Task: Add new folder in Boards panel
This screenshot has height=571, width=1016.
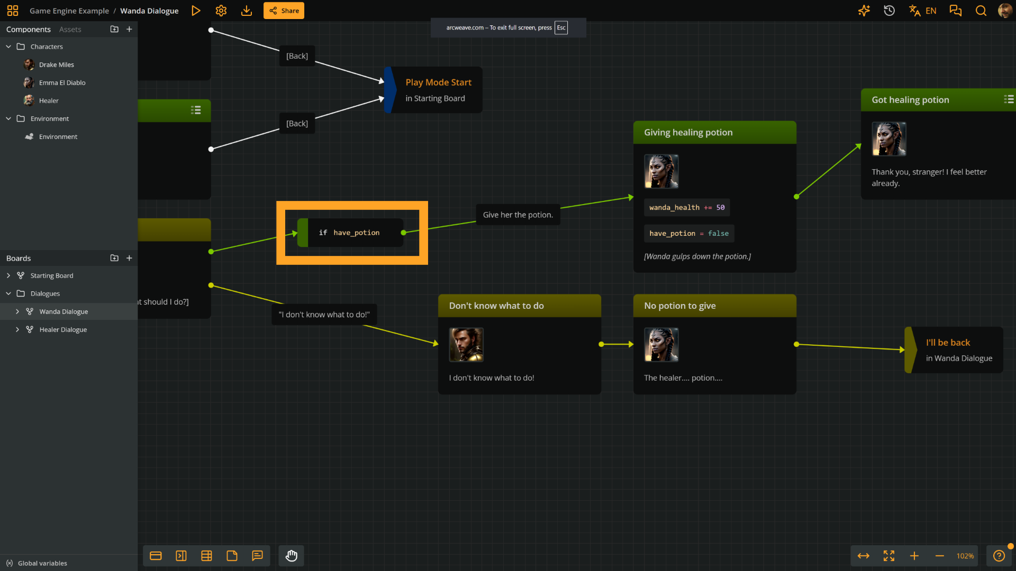Action: pos(114,258)
